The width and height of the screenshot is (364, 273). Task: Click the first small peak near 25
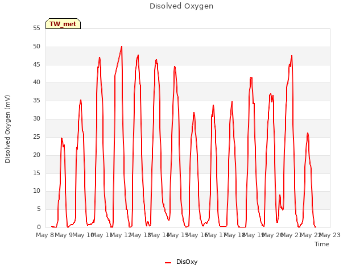click(61, 138)
